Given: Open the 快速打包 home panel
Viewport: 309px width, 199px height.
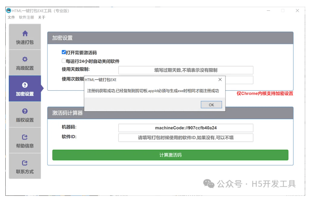Looking at the screenshot, I should pyautogui.click(x=25, y=33).
